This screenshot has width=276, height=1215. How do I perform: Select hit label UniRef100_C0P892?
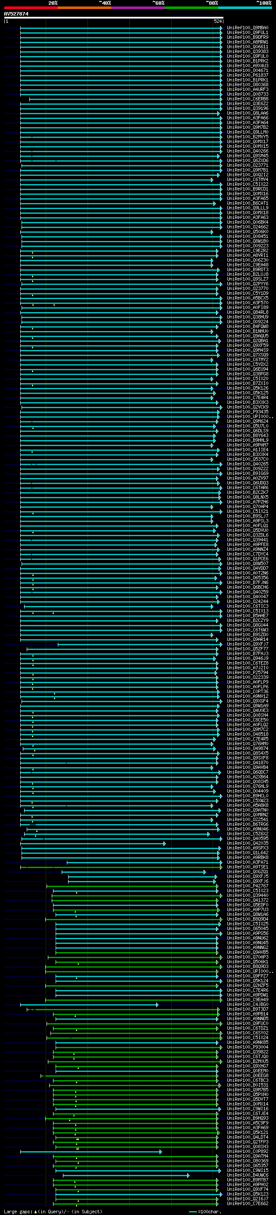(247, 1151)
